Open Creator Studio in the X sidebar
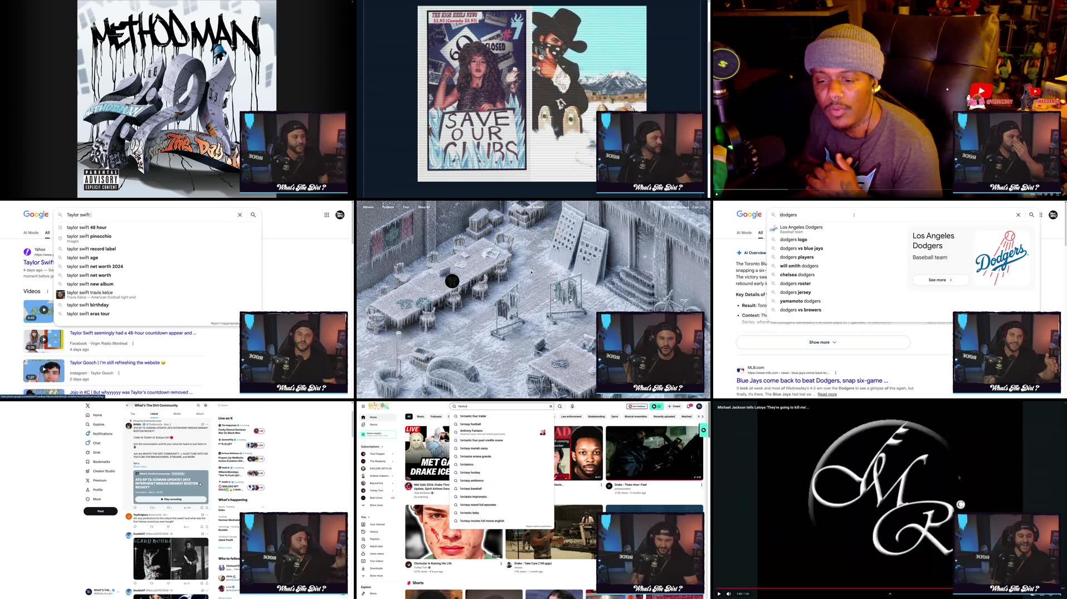The height and width of the screenshot is (599, 1067). click(100, 471)
